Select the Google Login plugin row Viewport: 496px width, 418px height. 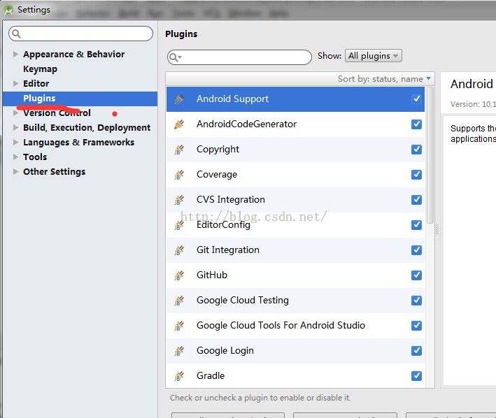(x=295, y=351)
